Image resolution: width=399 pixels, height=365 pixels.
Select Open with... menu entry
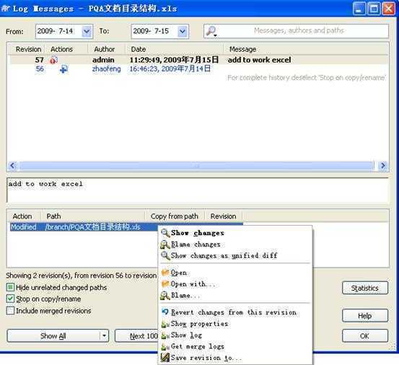point(235,283)
